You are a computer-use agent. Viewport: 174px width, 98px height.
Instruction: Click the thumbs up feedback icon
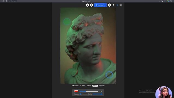[87, 5]
